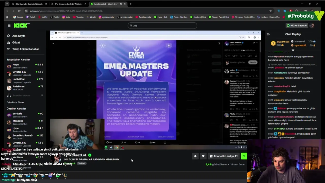Open Posta - Nuriben bookmark

pos(179,17)
